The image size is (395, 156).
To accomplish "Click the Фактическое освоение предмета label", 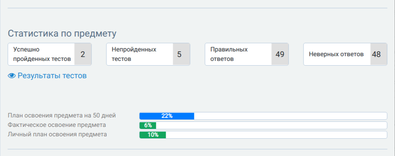I will (57, 125).
